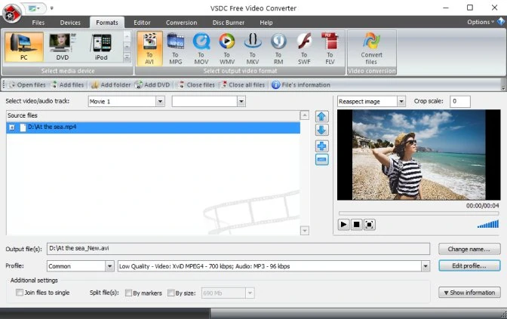Click Add folder in the toolbar
Image resolution: width=507 pixels, height=319 pixels.
click(x=111, y=85)
